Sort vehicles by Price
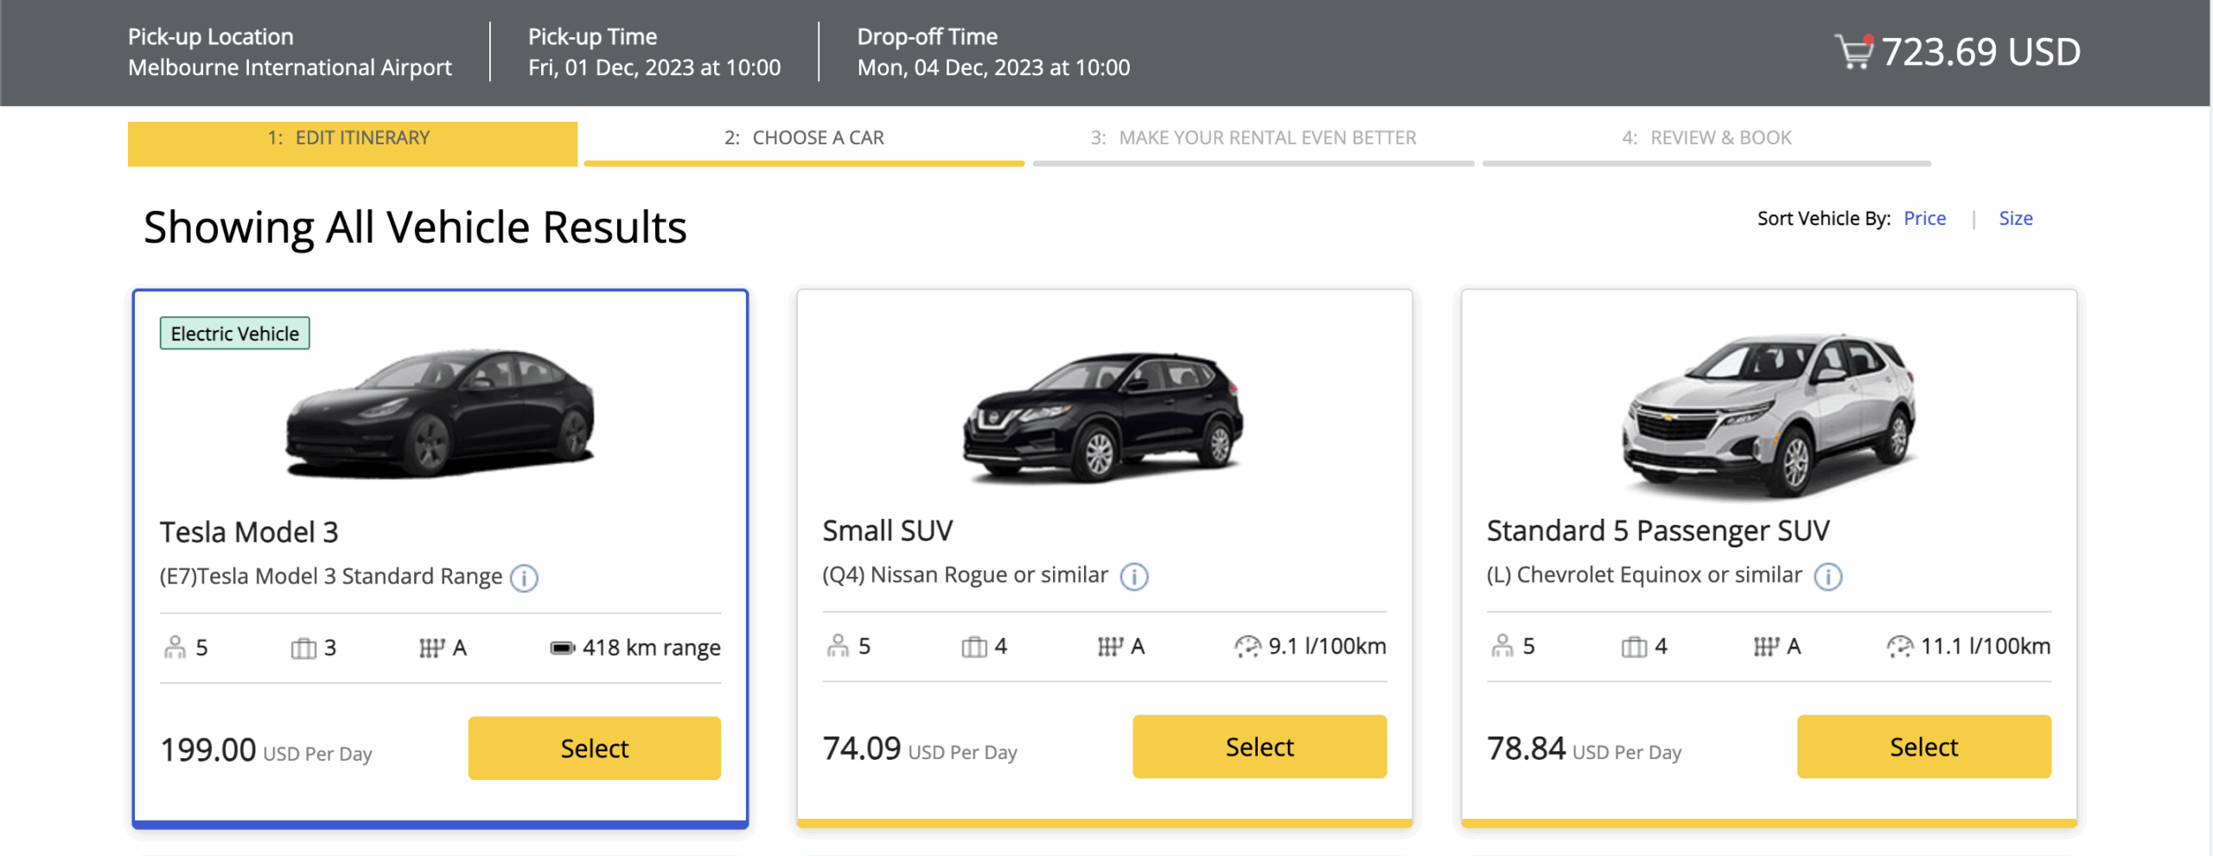This screenshot has height=856, width=2213. (1924, 219)
